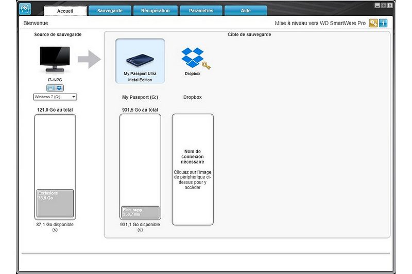
Task: Switch source to Dropbox toggle
Action: click(x=59, y=88)
